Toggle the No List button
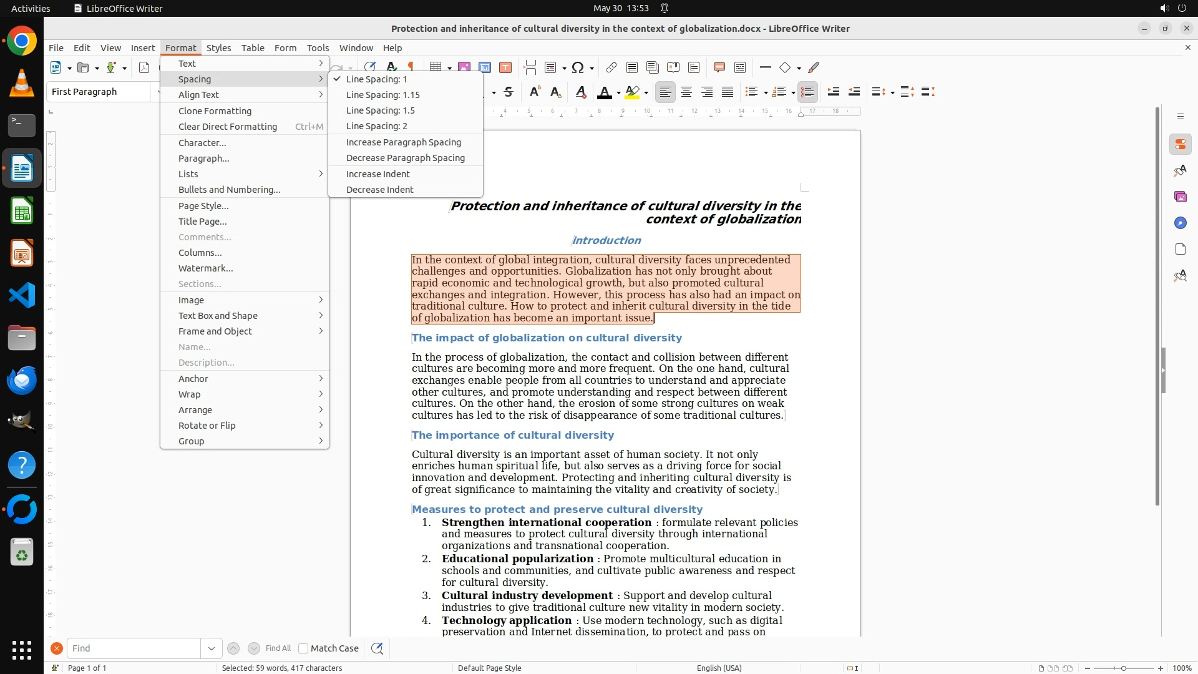The height and width of the screenshot is (674, 1198). coord(807,92)
